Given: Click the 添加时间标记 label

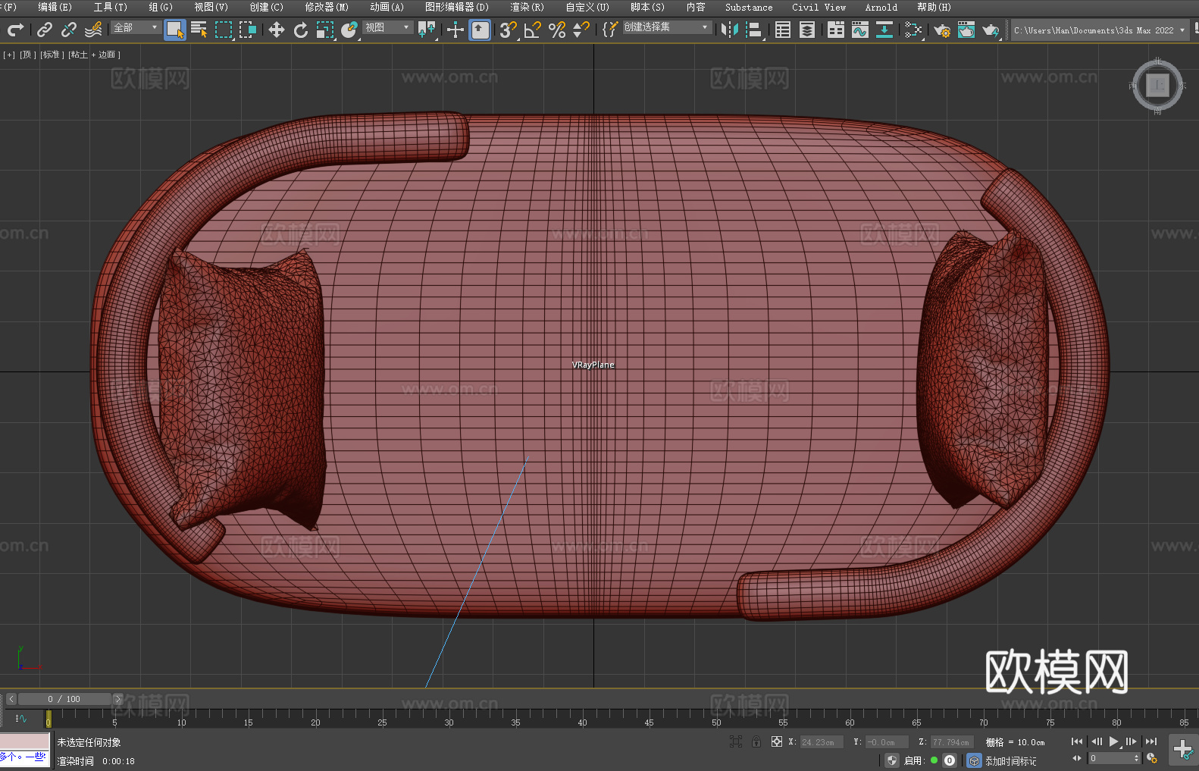Looking at the screenshot, I should (x=1010, y=760).
